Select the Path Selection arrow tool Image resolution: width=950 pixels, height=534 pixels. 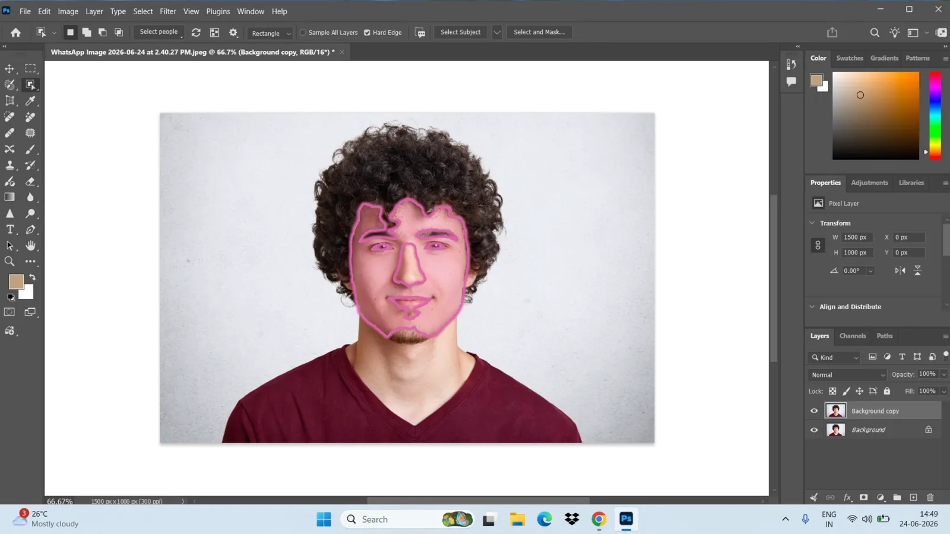(x=9, y=246)
